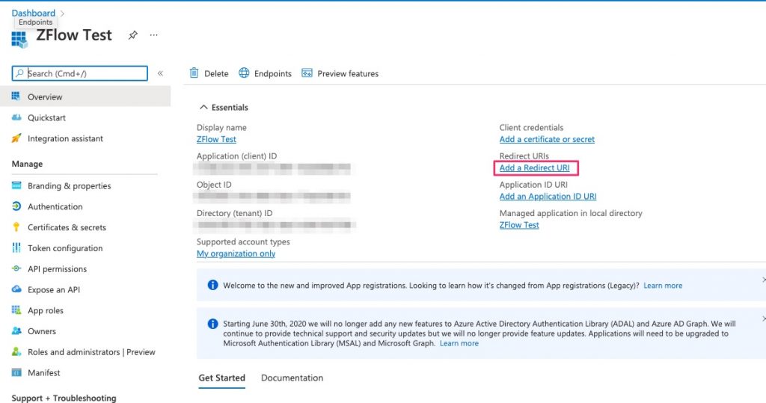This screenshot has height=403, width=766.
Task: Click the Delete toolbar button label
Action: (216, 74)
